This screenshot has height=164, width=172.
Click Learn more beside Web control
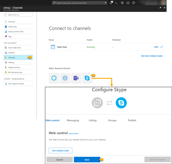(73, 133)
